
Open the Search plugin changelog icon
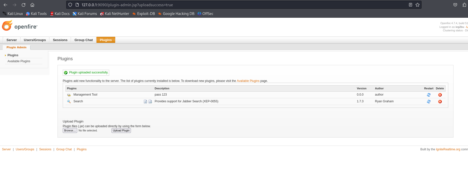click(x=150, y=102)
